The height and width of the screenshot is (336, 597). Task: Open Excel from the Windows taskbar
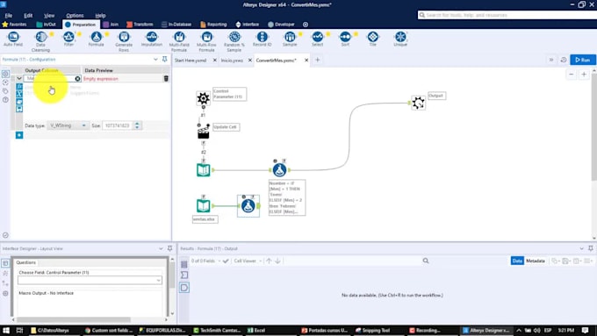point(257,330)
